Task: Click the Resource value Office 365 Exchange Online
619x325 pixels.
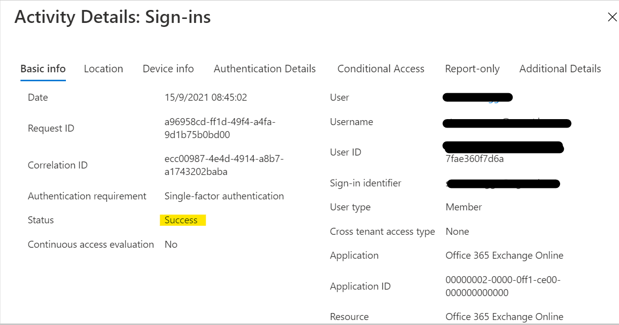Action: point(504,317)
